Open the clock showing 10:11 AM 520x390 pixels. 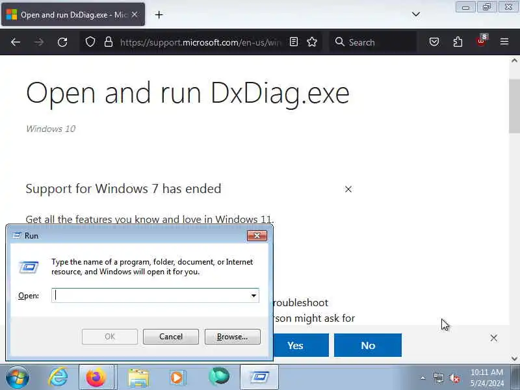click(x=487, y=378)
